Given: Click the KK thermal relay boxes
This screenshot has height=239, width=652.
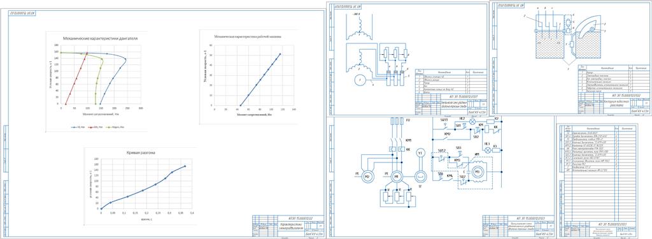Looking at the screenshot, I should pyautogui.click(x=396, y=148).
